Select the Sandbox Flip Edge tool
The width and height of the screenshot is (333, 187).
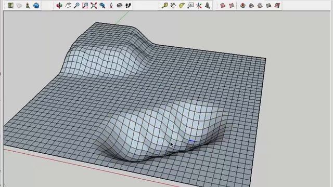tap(277, 5)
